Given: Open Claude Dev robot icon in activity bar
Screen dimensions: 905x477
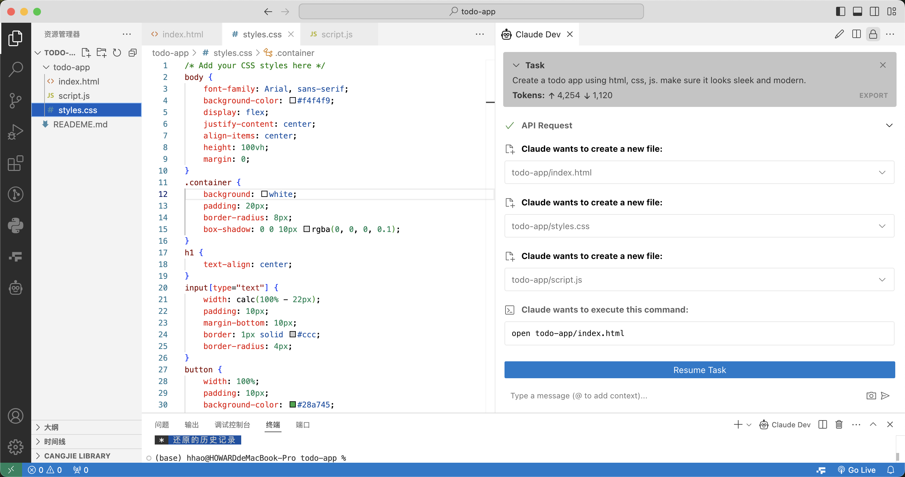Looking at the screenshot, I should [16, 288].
